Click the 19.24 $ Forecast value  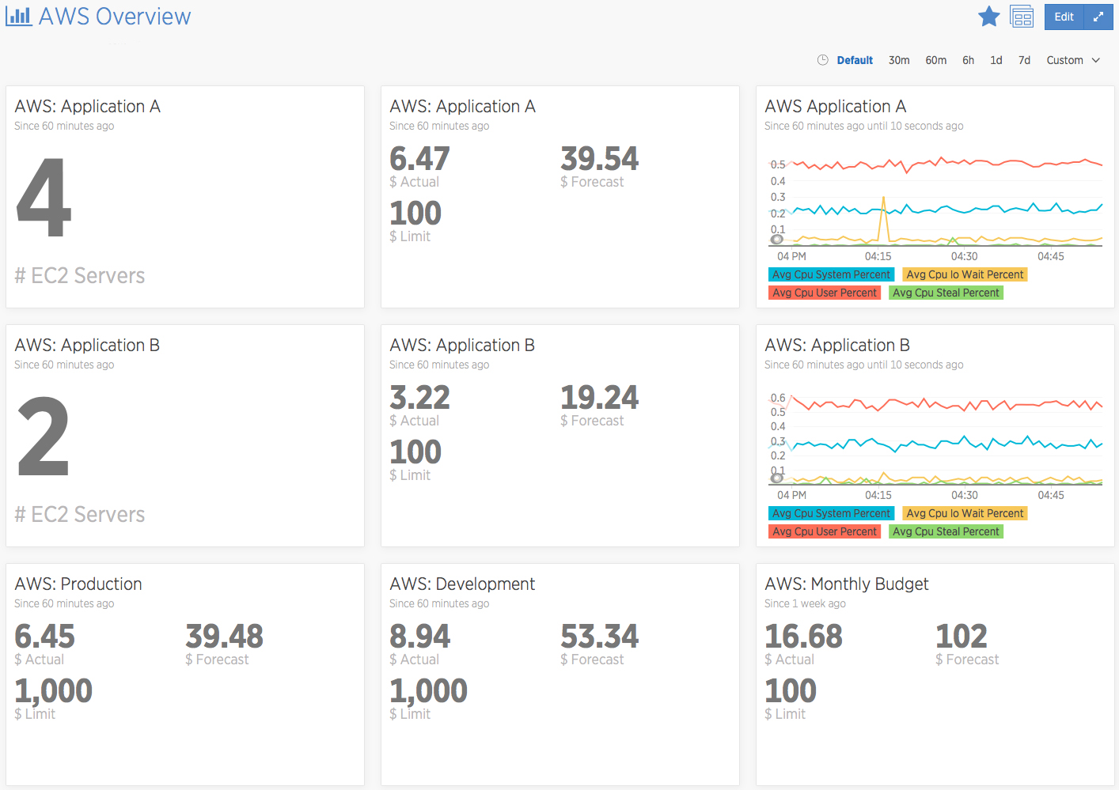[x=599, y=398]
